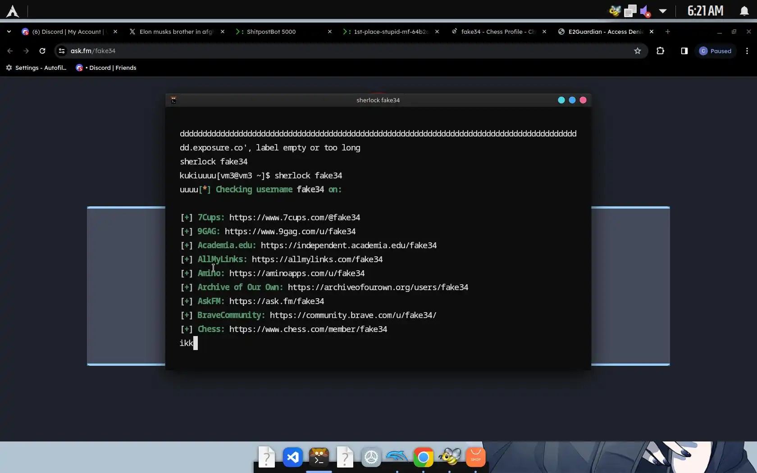Screen dimensions: 757x473
Task: Open the clipboard manager tray icon
Action: [630, 11]
